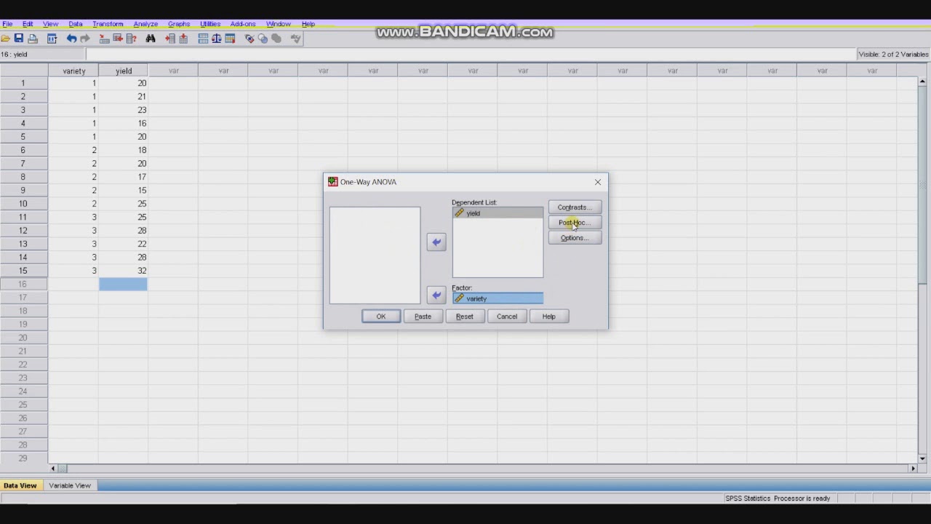Viewport: 931px width, 524px height.
Task: Click yield cell with value 32
Action: [123, 271]
